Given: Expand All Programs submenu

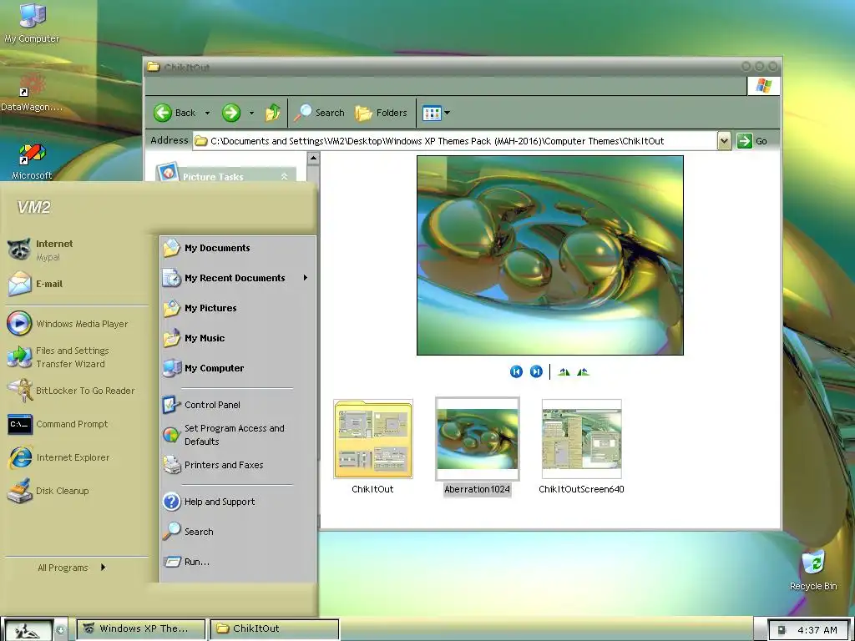Looking at the screenshot, I should (72, 568).
